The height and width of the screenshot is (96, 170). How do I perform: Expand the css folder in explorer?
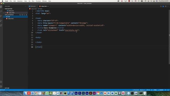coord(15,17)
